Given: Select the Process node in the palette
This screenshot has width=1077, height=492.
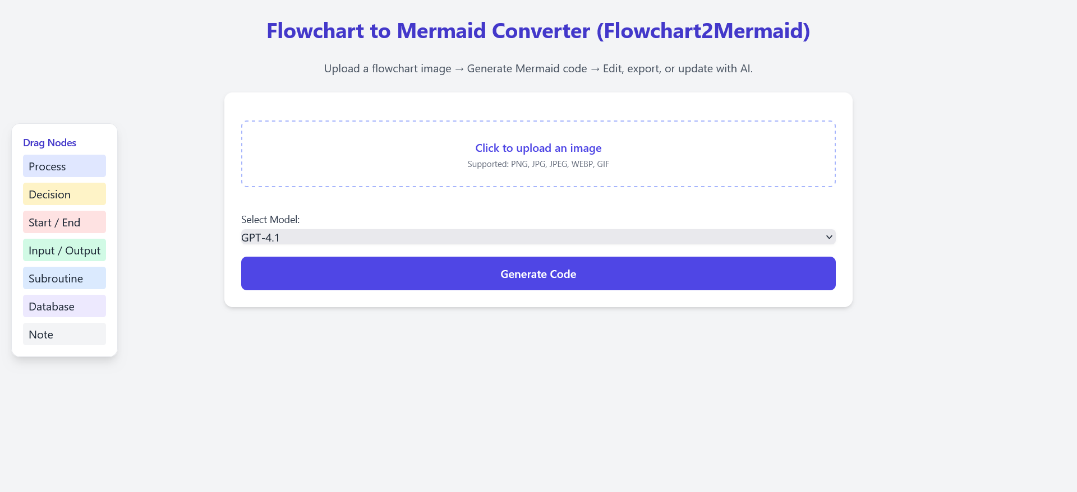Looking at the screenshot, I should pos(64,166).
